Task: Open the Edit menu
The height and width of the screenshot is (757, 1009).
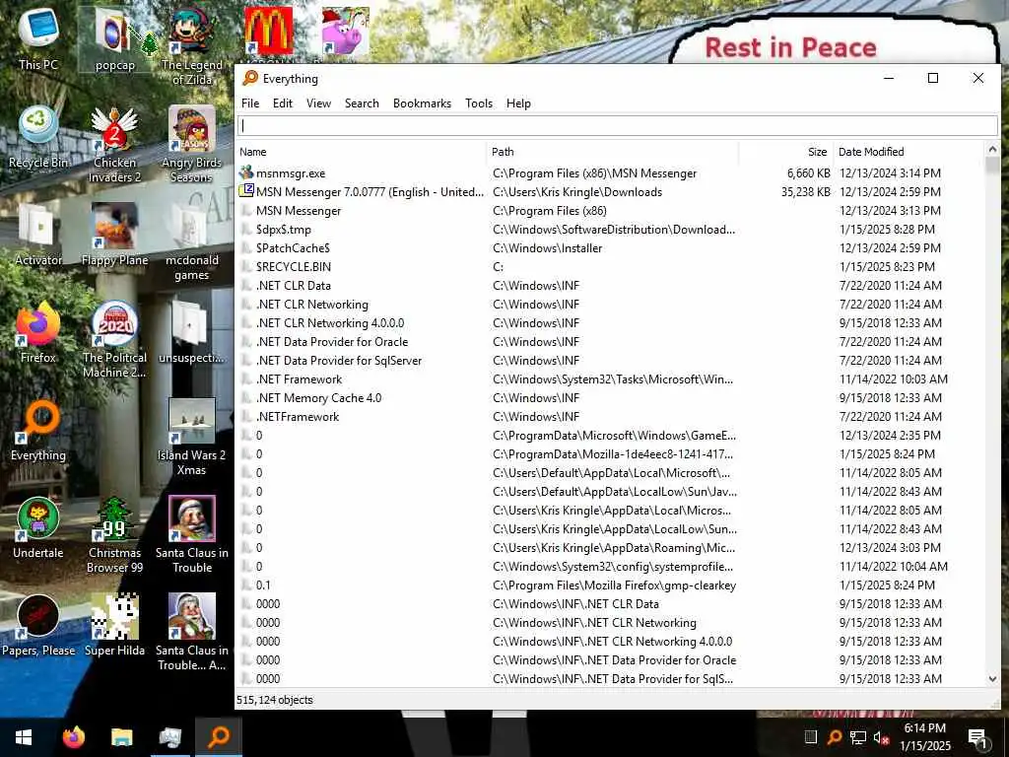Action: 283,103
